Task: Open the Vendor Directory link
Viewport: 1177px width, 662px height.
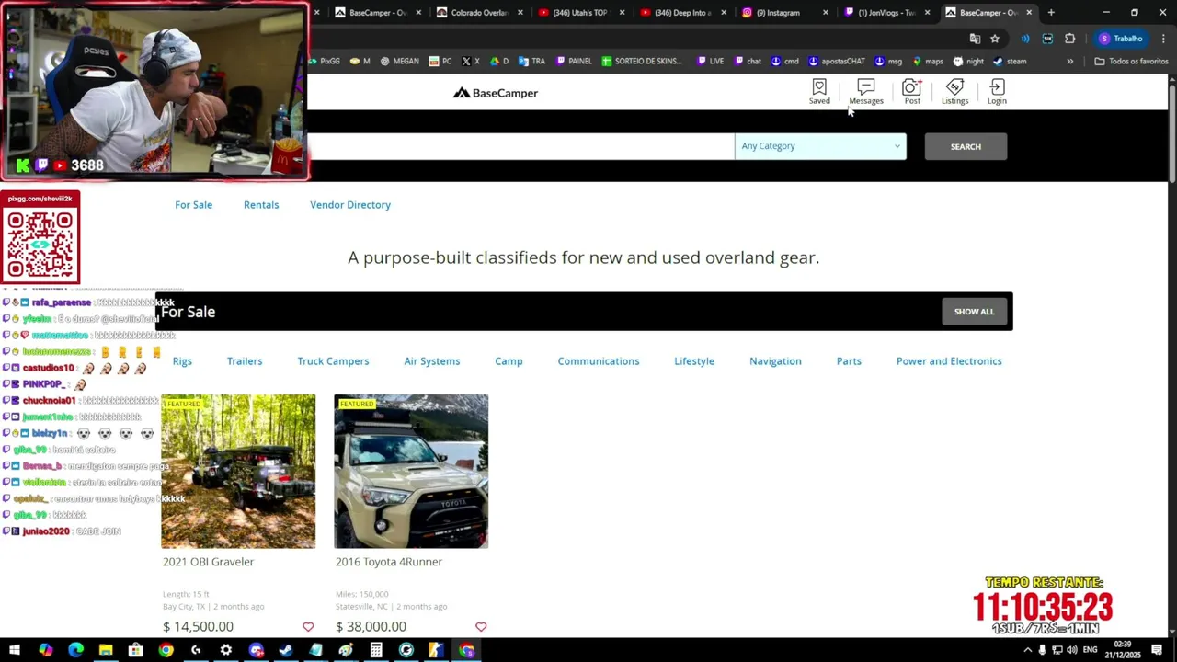Action: tap(350, 205)
